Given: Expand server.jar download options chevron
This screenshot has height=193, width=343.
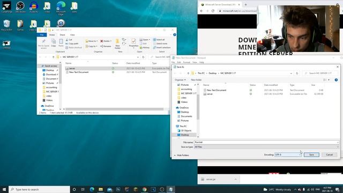Looking at the screenshot, I should click(x=236, y=179).
